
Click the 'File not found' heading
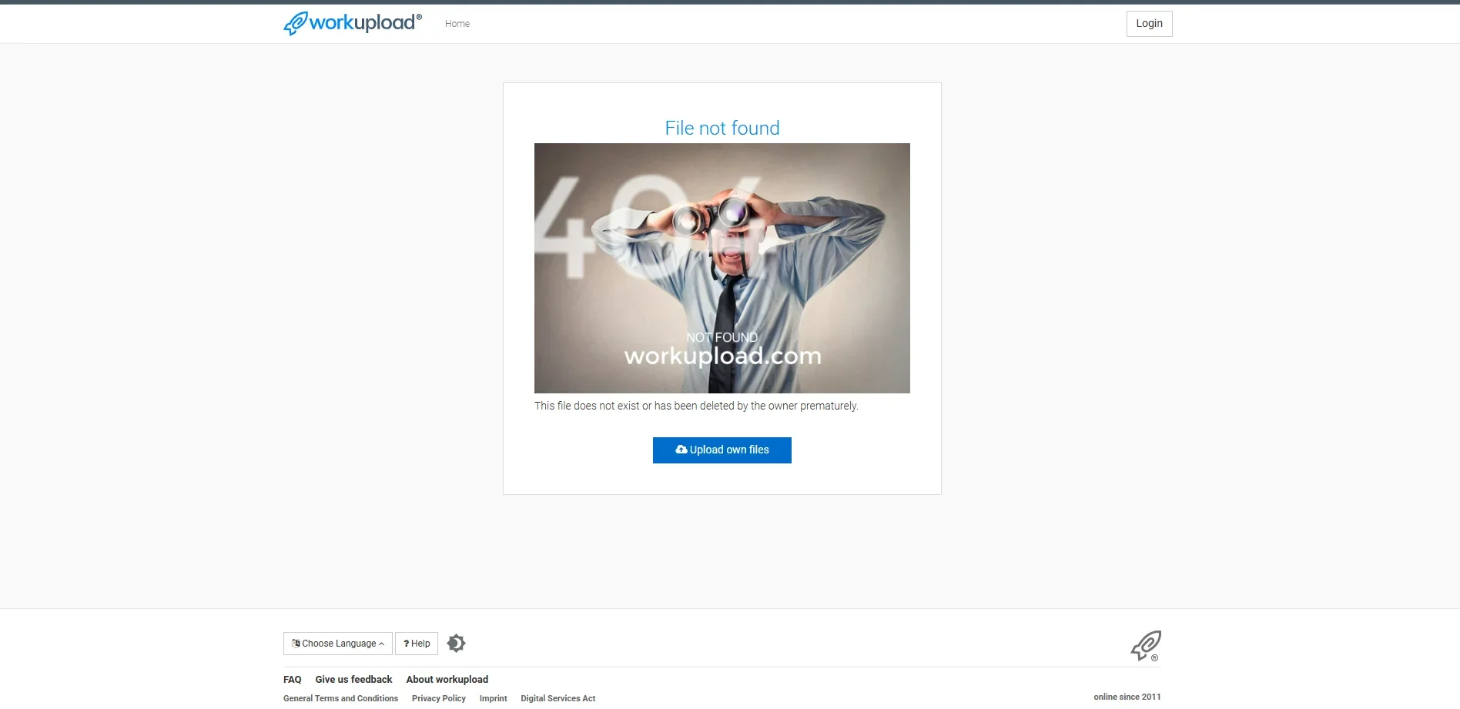pyautogui.click(x=722, y=128)
